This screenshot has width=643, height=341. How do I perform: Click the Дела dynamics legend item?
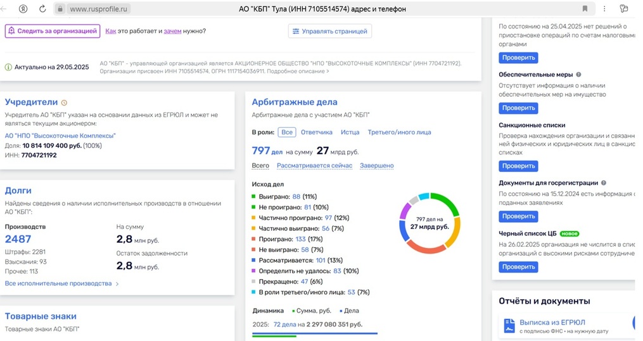350,311
